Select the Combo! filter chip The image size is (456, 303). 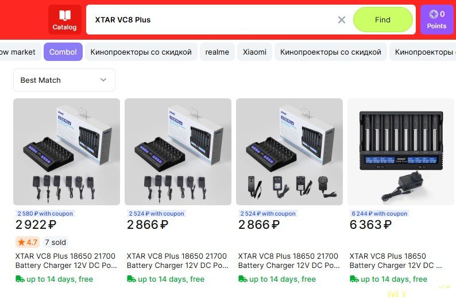(x=63, y=52)
